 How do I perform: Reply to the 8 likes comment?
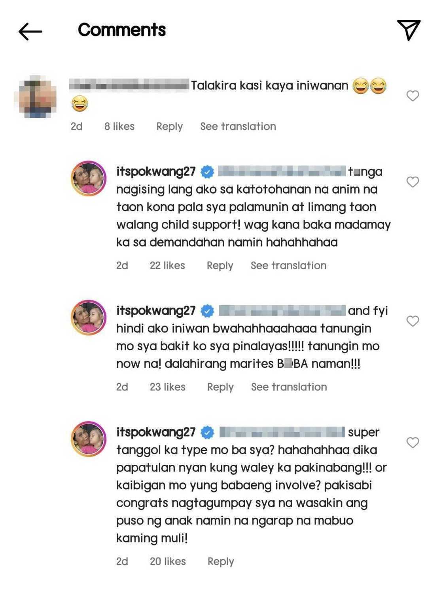click(x=169, y=126)
